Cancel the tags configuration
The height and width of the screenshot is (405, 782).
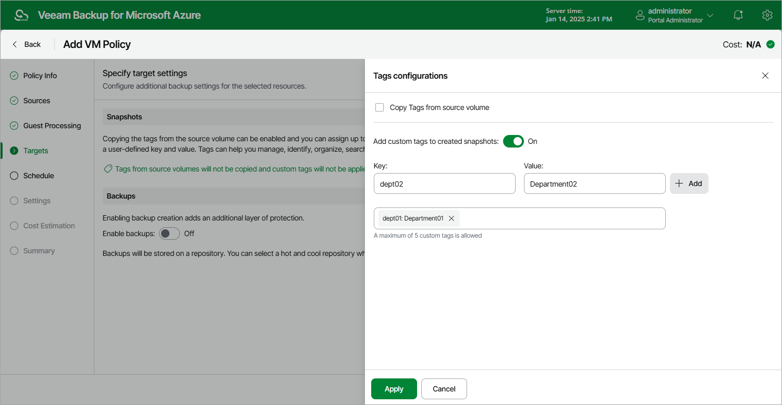click(x=444, y=389)
